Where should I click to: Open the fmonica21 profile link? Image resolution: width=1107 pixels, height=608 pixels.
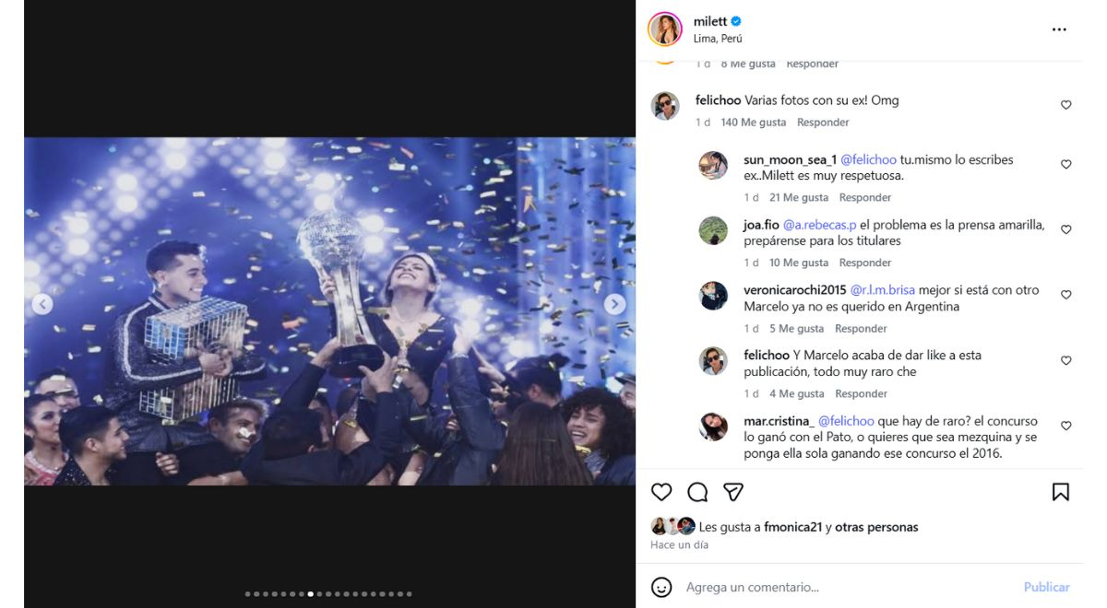(792, 528)
